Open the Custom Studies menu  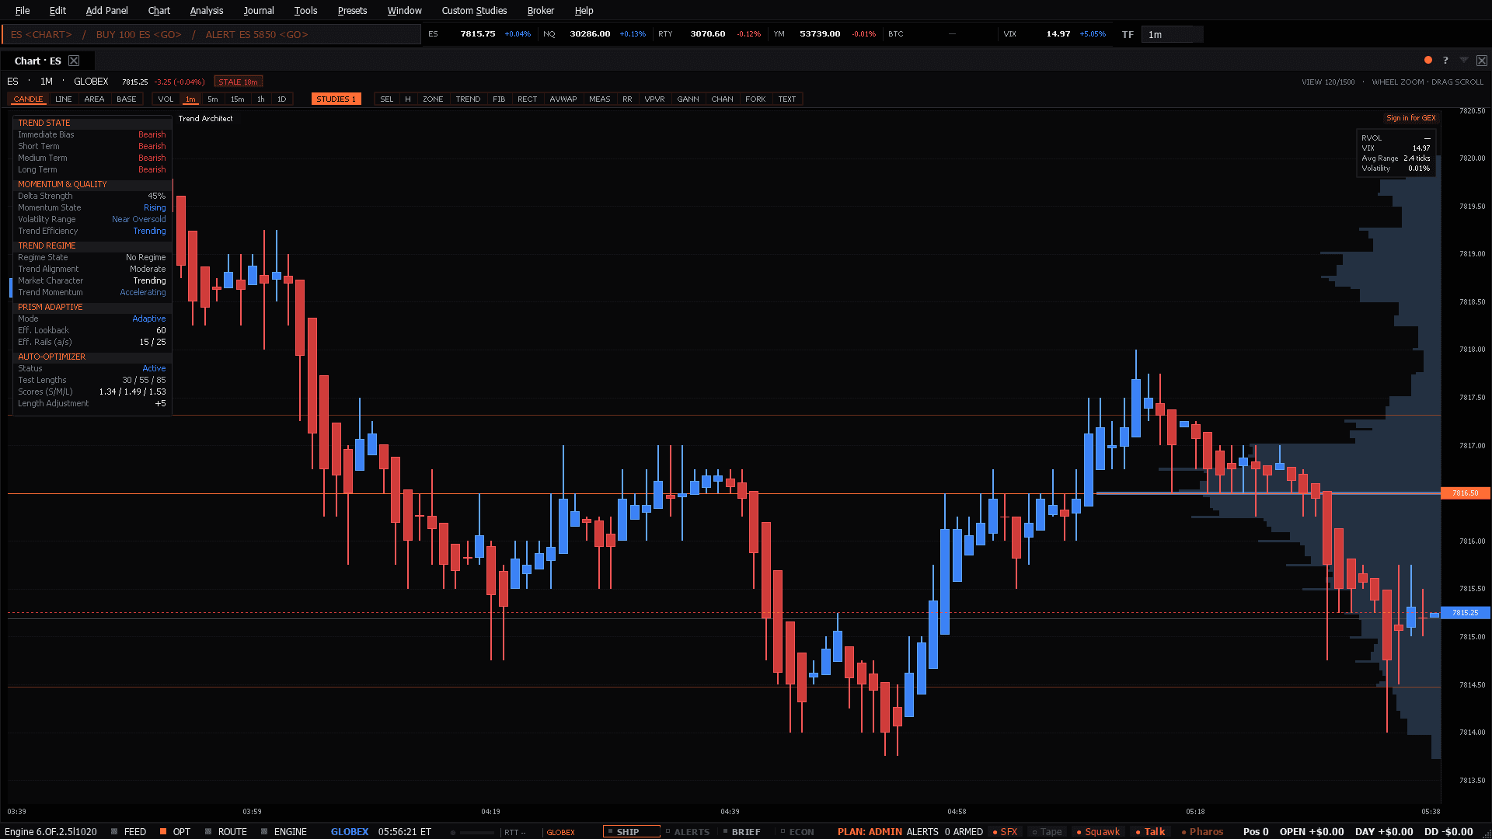[x=474, y=10]
